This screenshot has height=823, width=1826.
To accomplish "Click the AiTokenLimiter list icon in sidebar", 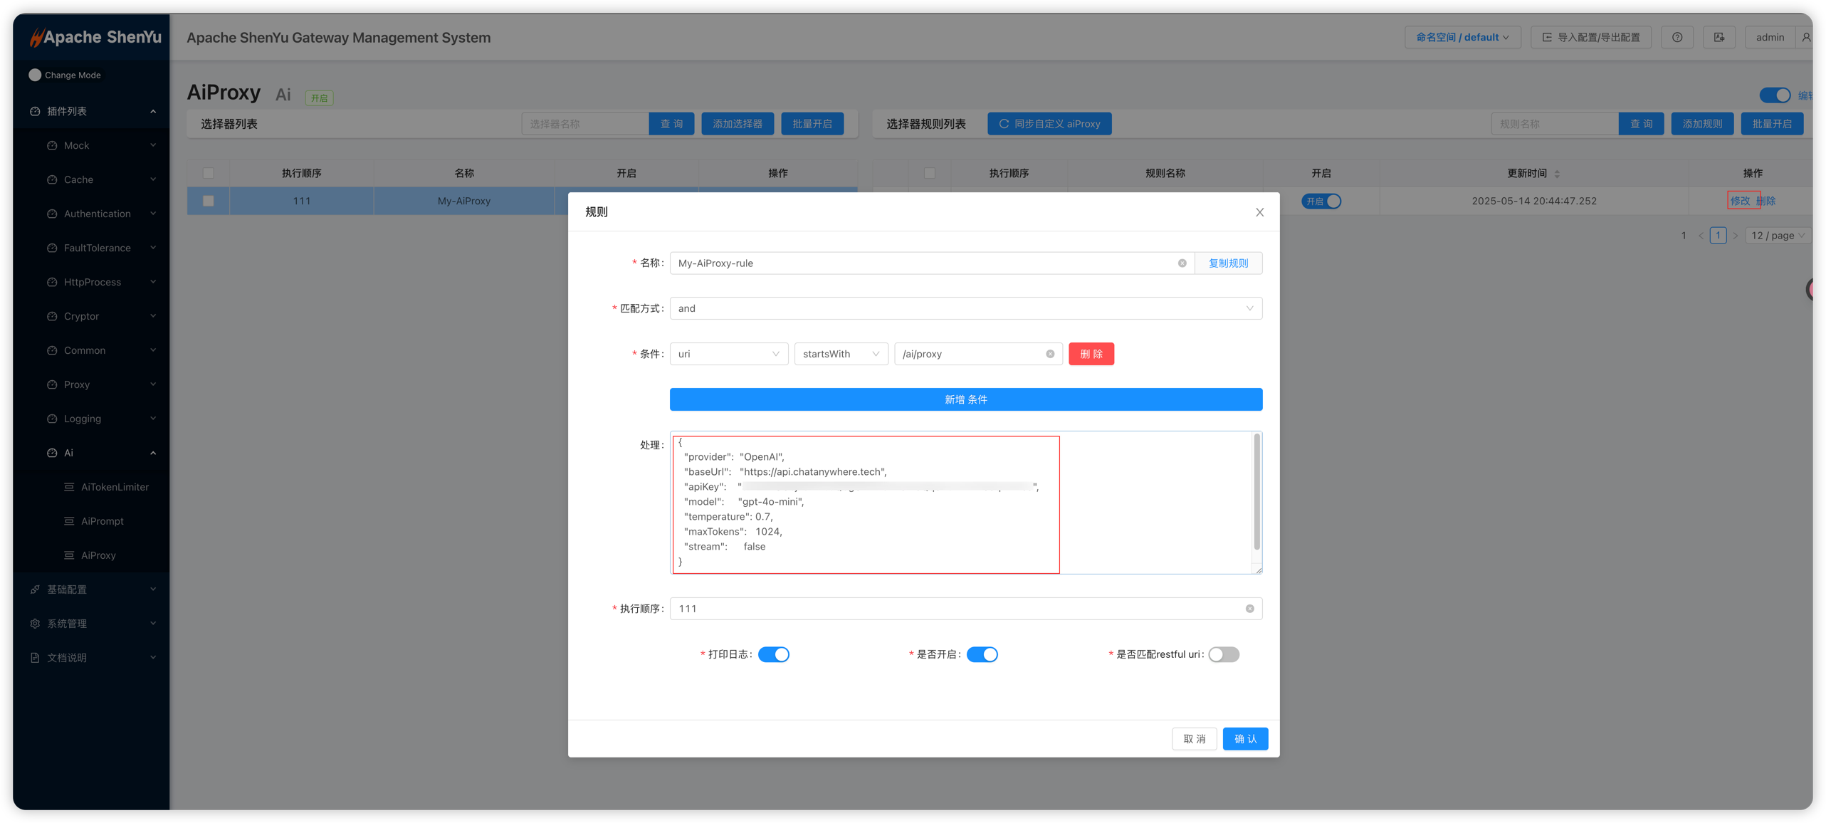I will pyautogui.click(x=69, y=487).
